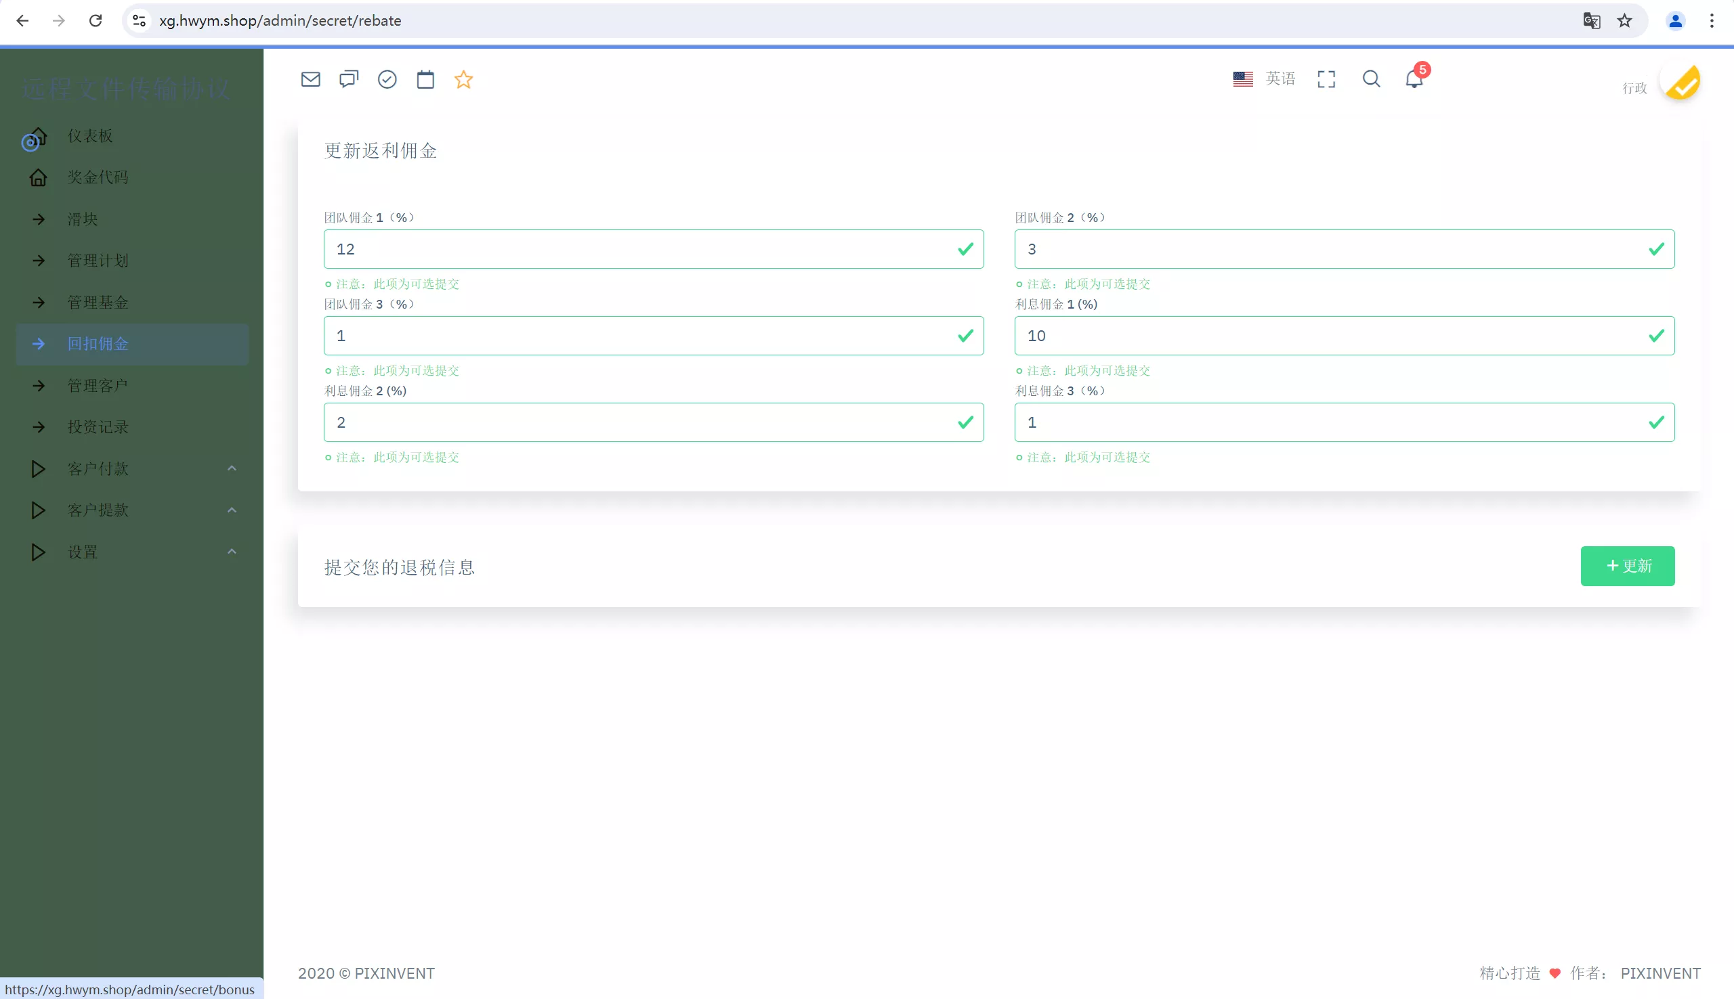Click the green 更新 button

click(1627, 566)
